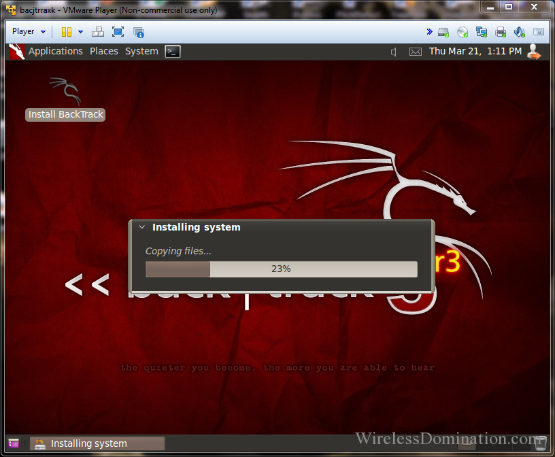Pause the virtual machine with the yellow button
This screenshot has height=457, width=555.
[x=67, y=32]
